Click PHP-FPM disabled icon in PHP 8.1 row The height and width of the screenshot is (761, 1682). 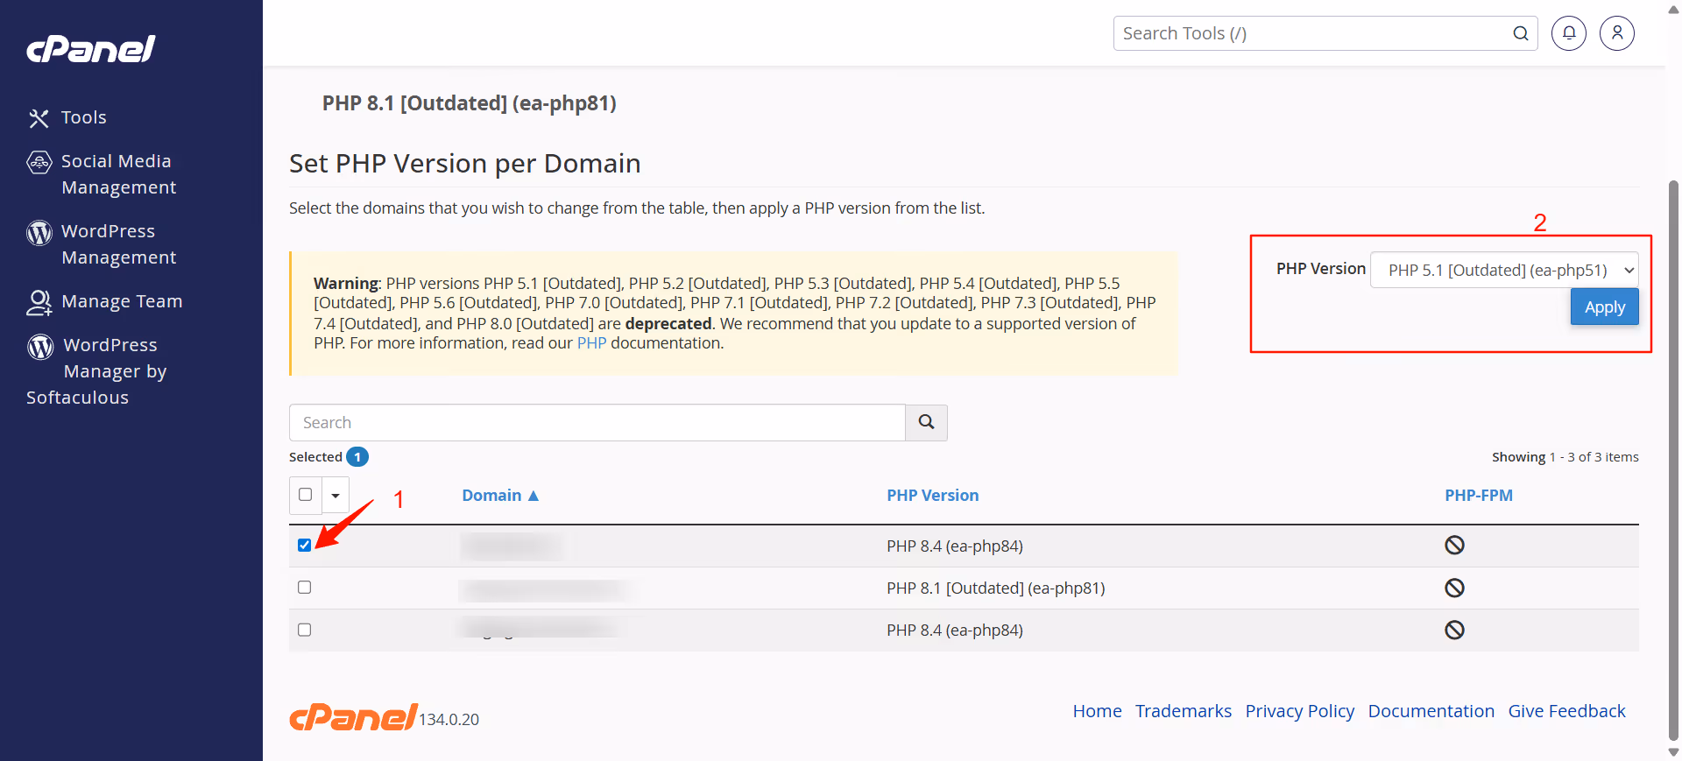[x=1454, y=588]
